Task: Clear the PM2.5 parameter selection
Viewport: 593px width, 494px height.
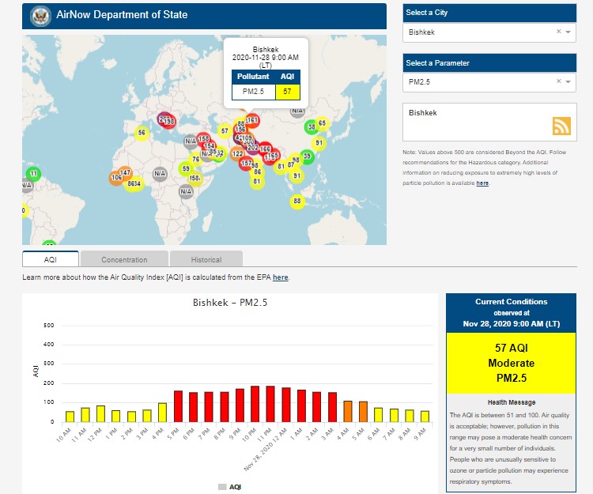Action: pos(558,81)
